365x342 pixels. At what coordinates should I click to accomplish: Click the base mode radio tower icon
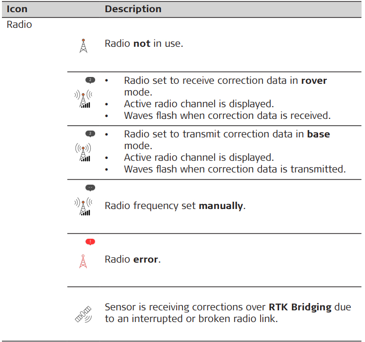click(x=83, y=152)
